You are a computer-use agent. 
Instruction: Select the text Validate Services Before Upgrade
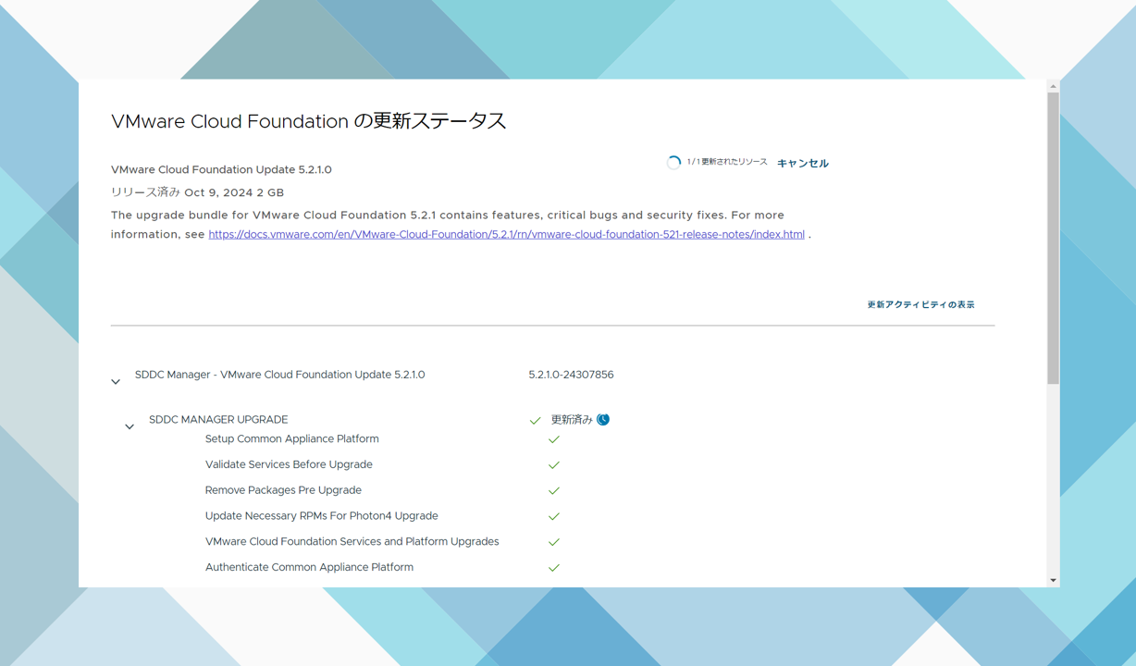pyautogui.click(x=289, y=465)
